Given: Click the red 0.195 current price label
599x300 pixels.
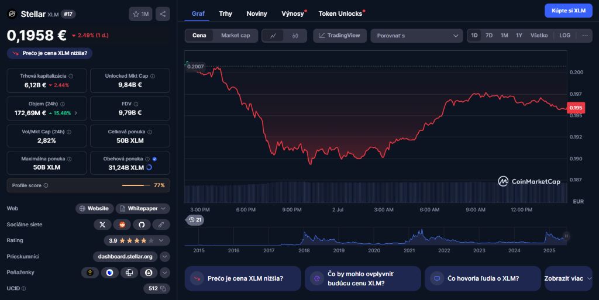Looking at the screenshot, I should coord(576,108).
